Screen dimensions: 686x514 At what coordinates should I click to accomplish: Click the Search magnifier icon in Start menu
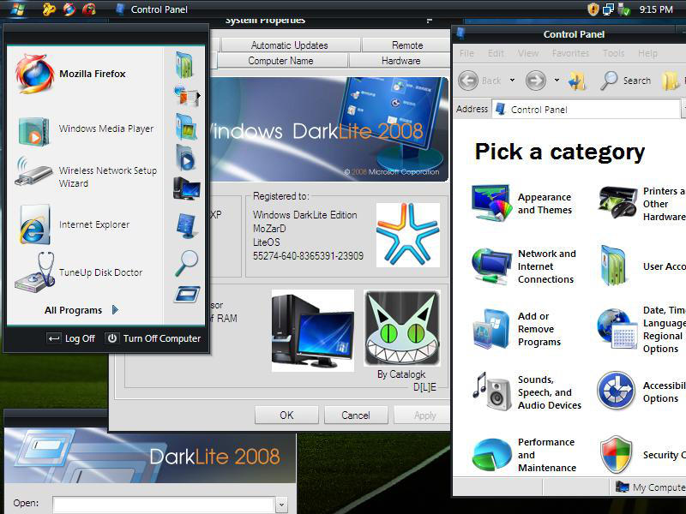pyautogui.click(x=186, y=263)
